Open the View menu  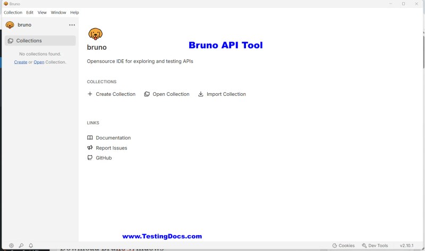coord(42,12)
